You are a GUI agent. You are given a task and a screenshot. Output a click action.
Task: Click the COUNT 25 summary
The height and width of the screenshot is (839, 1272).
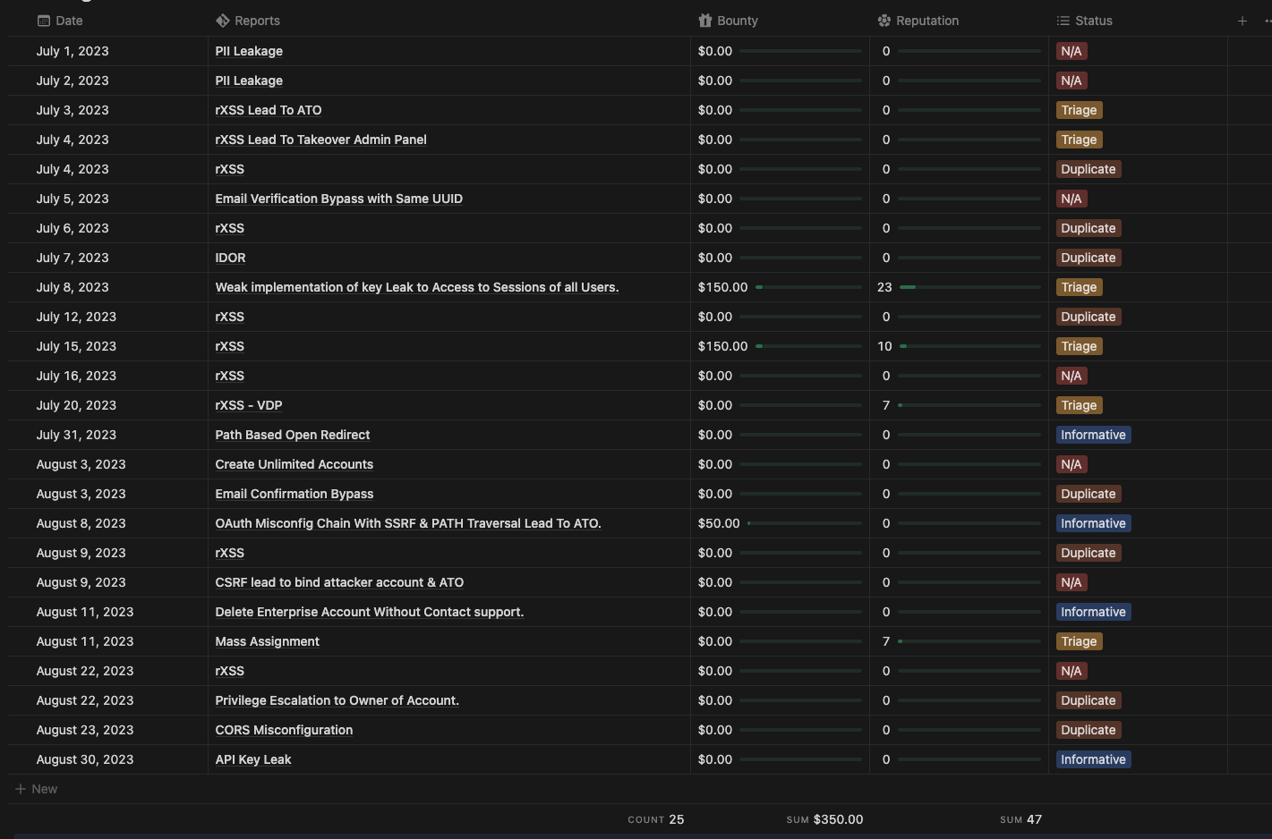click(655, 819)
